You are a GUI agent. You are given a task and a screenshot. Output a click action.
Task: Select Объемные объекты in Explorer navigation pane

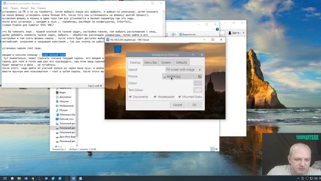click(67, 115)
